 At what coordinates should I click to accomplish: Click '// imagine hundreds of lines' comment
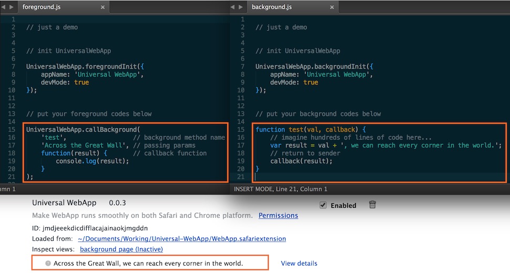[x=351, y=138]
